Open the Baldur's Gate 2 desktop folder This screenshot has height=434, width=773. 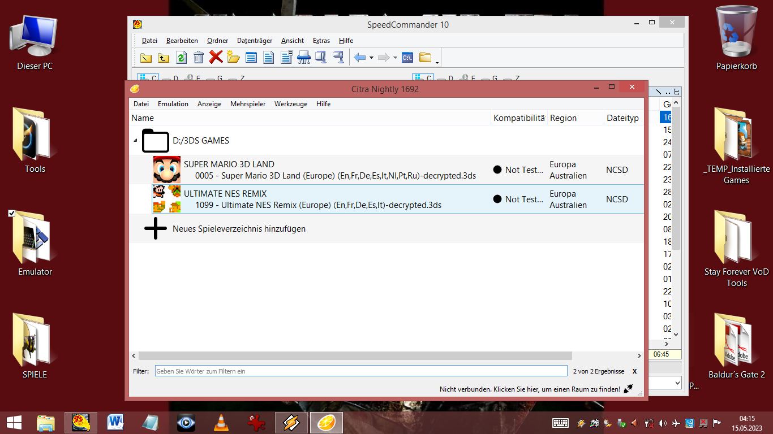736,346
